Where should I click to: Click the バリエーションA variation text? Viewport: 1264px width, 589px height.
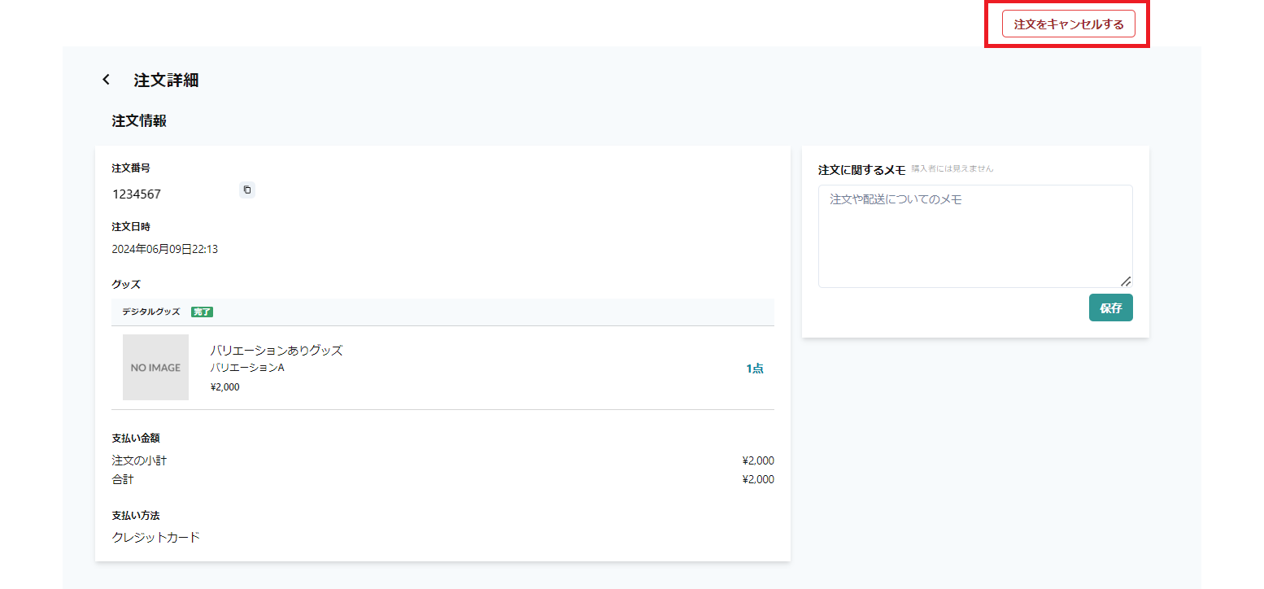247,368
